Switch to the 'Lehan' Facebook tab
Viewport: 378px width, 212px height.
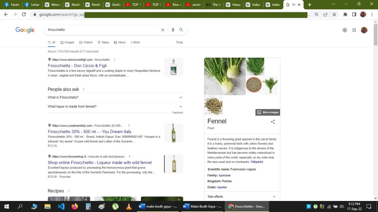pyautogui.click(x=33, y=5)
